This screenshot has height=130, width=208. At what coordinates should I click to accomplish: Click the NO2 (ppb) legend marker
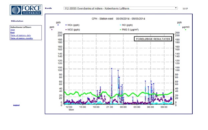[x=66, y=30]
